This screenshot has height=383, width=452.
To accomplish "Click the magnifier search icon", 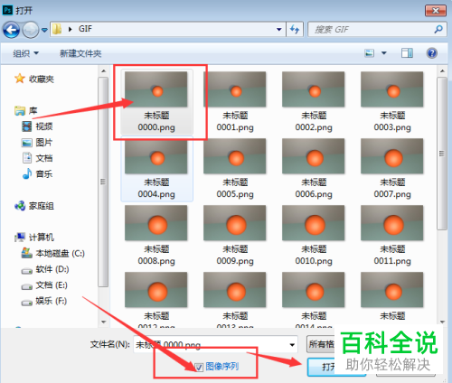I will (438, 29).
